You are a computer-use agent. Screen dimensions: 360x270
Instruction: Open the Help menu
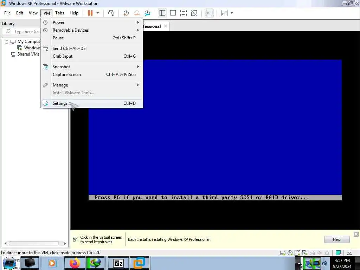[74, 13]
